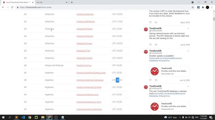Reload the page with the refresh icon
The width and height of the screenshot is (215, 120).
[x=12, y=7]
